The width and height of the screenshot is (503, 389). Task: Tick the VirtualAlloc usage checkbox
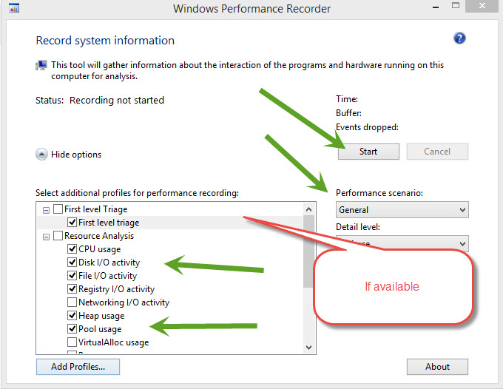pyautogui.click(x=72, y=342)
